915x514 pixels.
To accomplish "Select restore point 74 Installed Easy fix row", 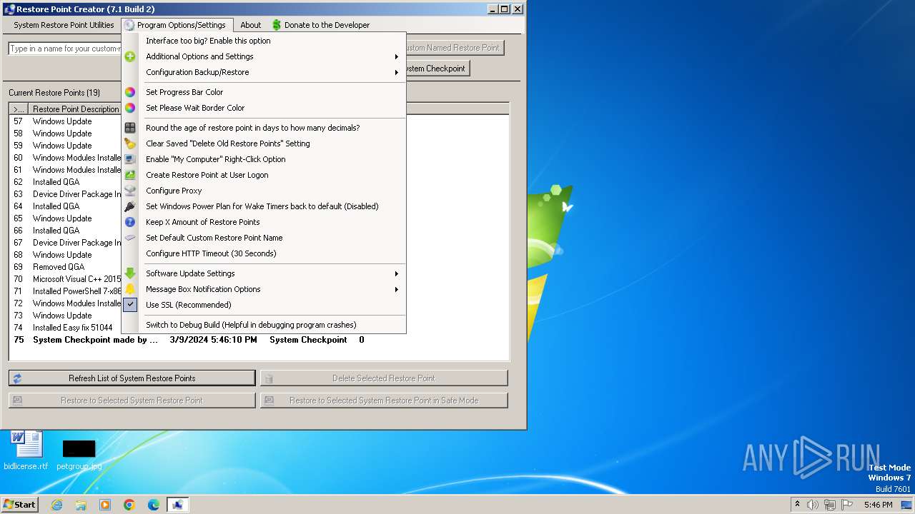I will point(66,328).
